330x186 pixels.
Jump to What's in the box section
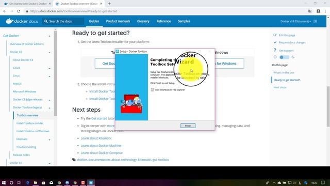click(x=284, y=72)
